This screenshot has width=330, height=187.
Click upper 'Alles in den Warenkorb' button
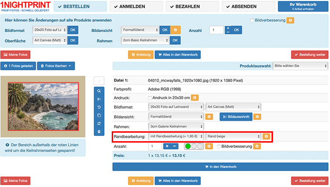tap(178, 55)
